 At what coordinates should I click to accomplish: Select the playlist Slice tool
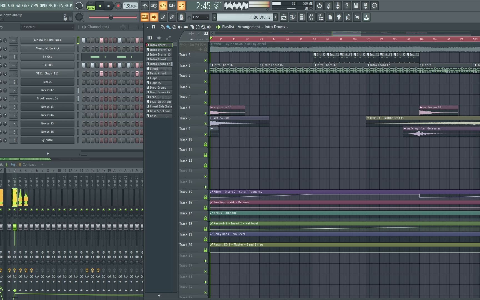coord(192,27)
